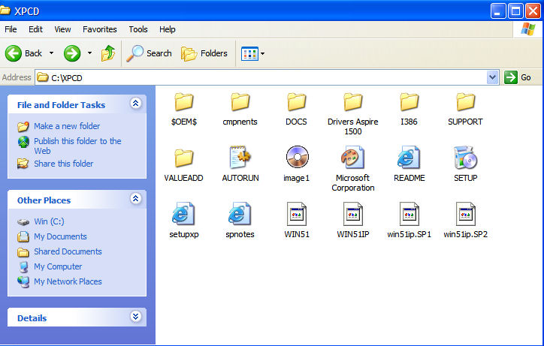Image resolution: width=544 pixels, height=346 pixels.
Task: Select the SUPPORT folder icon
Action: tap(465, 101)
